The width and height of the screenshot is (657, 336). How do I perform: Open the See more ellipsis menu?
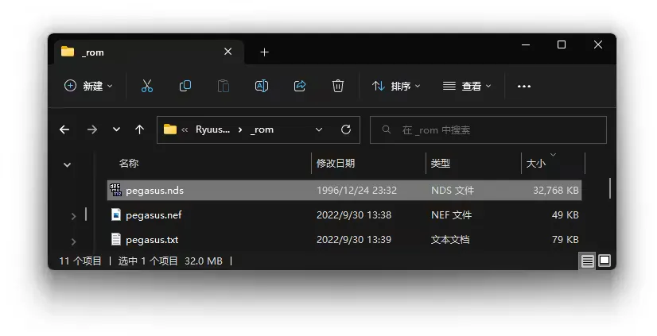click(524, 86)
